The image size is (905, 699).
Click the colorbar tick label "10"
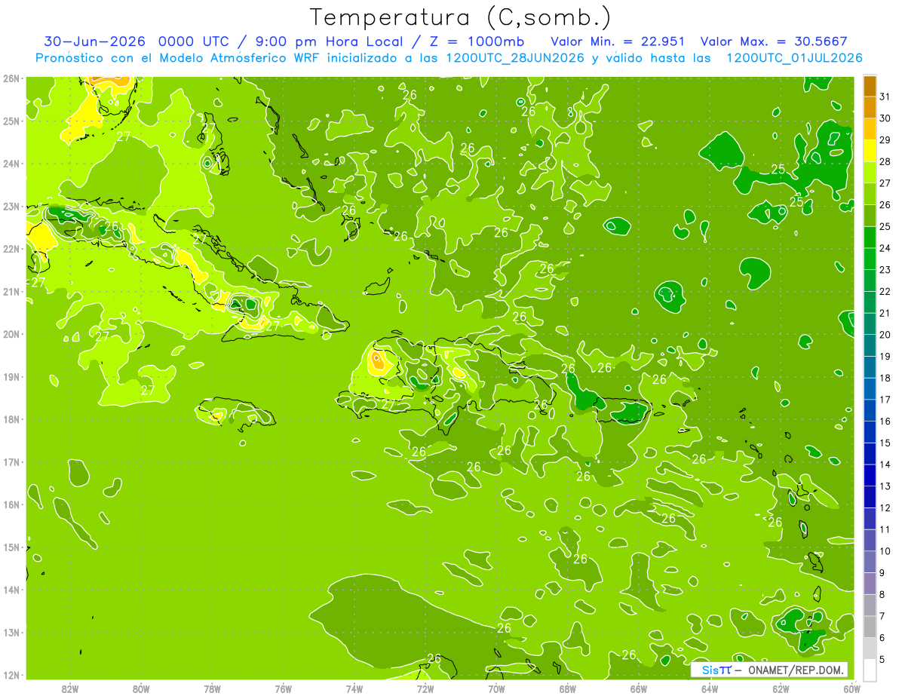885,551
